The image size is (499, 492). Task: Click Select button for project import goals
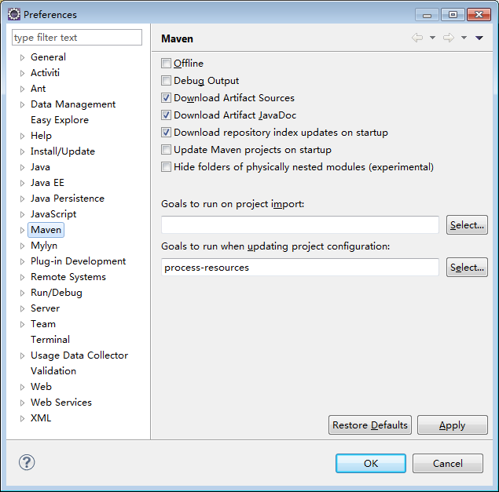pos(467,225)
